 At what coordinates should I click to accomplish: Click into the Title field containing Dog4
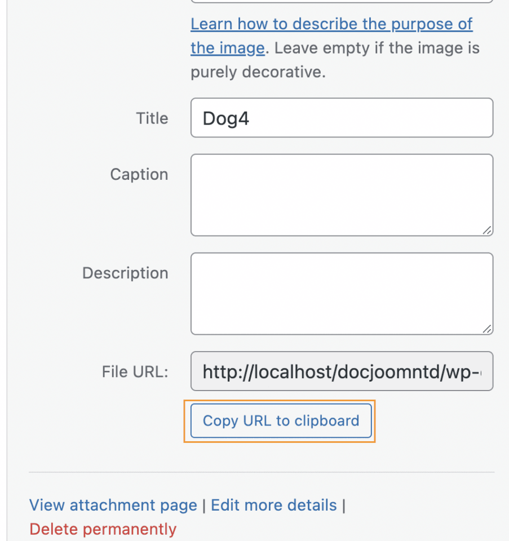click(x=342, y=118)
